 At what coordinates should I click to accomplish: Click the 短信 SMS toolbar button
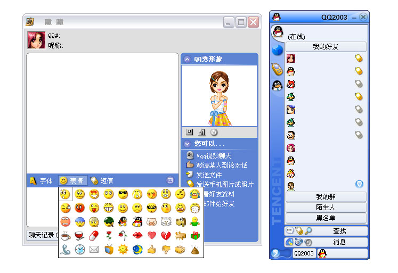(x=102, y=180)
